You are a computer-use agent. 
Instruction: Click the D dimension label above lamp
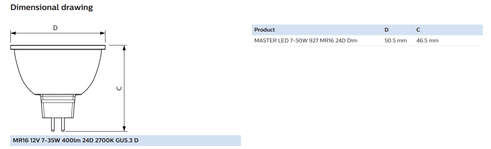coord(55,28)
